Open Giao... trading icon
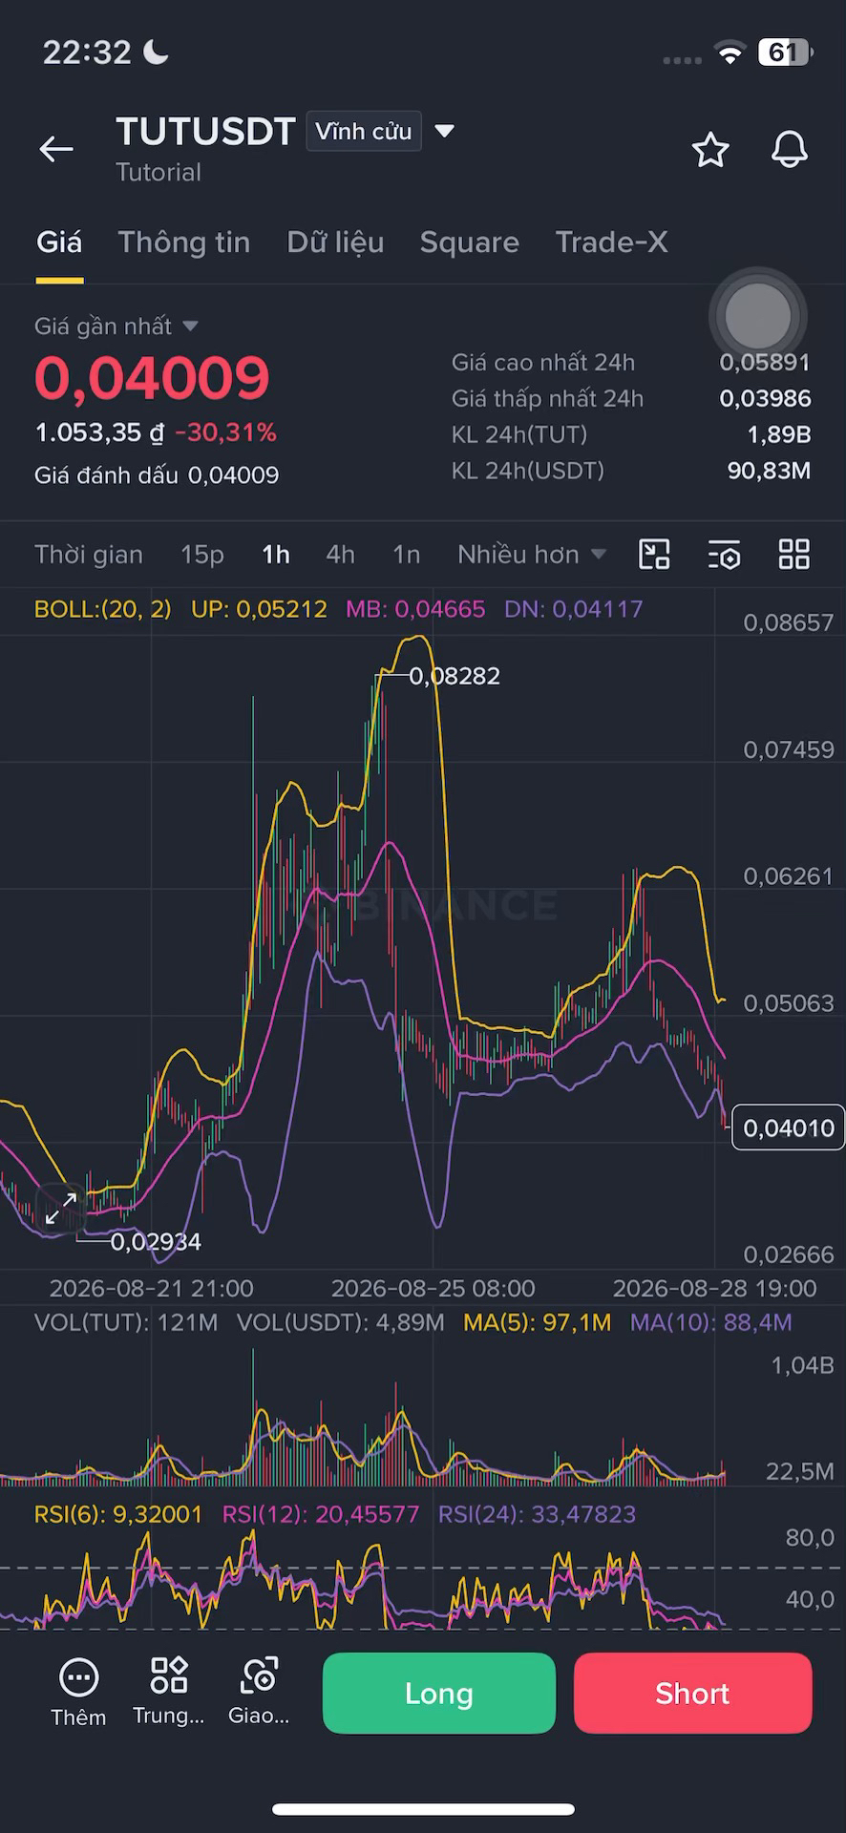846x1833 pixels. 259,1693
